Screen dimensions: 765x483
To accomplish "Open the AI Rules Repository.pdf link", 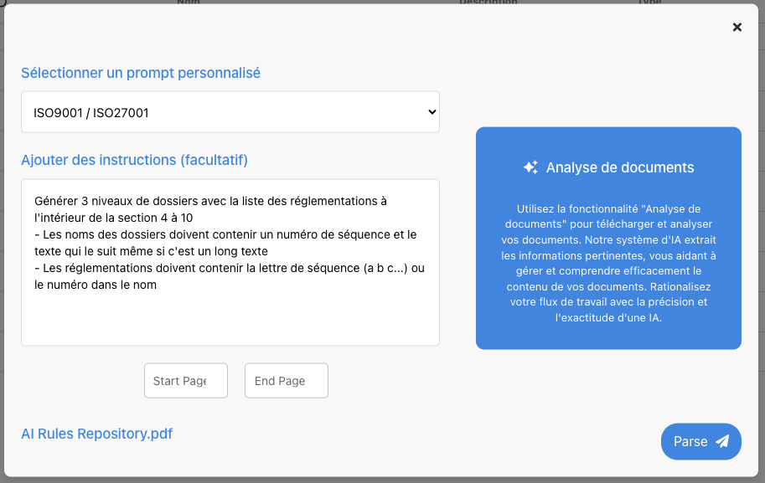I will [x=96, y=434].
